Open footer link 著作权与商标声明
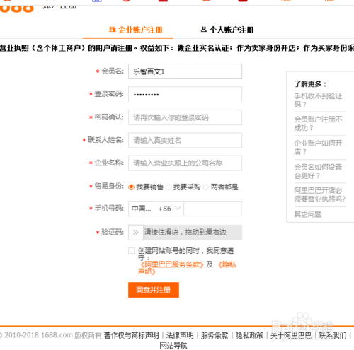This screenshot has width=354, height=350. [x=132, y=335]
